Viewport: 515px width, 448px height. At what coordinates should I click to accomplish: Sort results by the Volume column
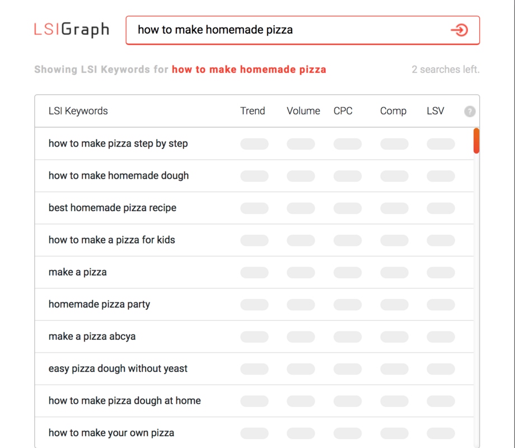pos(303,111)
